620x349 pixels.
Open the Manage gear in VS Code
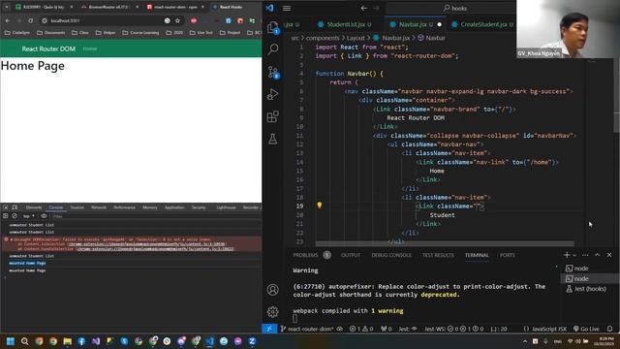coord(273,312)
